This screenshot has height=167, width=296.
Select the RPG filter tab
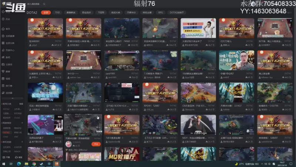tap(161, 13)
